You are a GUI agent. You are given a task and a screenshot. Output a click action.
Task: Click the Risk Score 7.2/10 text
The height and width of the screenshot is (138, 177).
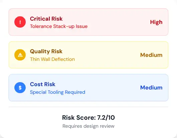(x=88, y=118)
